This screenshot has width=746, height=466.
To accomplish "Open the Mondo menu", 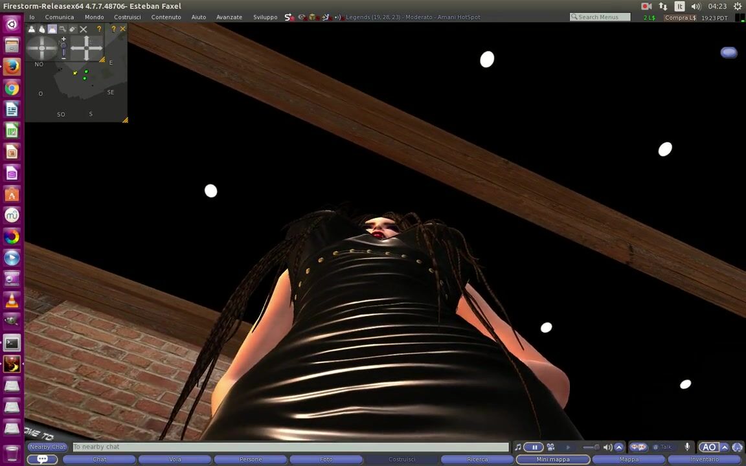I will [x=94, y=17].
